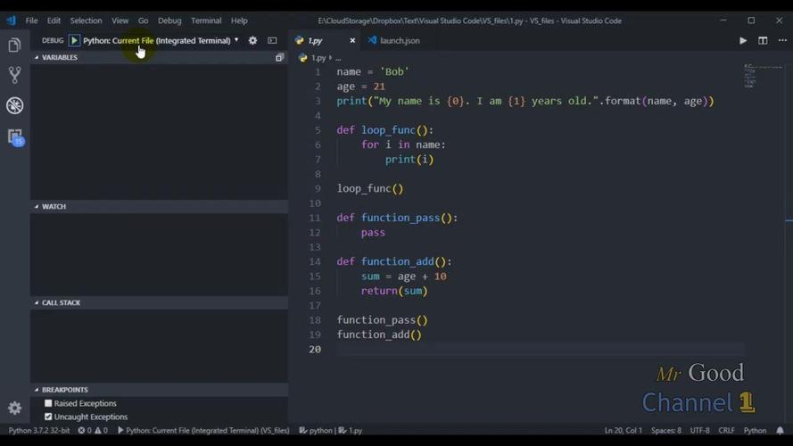This screenshot has width=793, height=446.
Task: Collapse all variables icon
Action: pos(279,58)
